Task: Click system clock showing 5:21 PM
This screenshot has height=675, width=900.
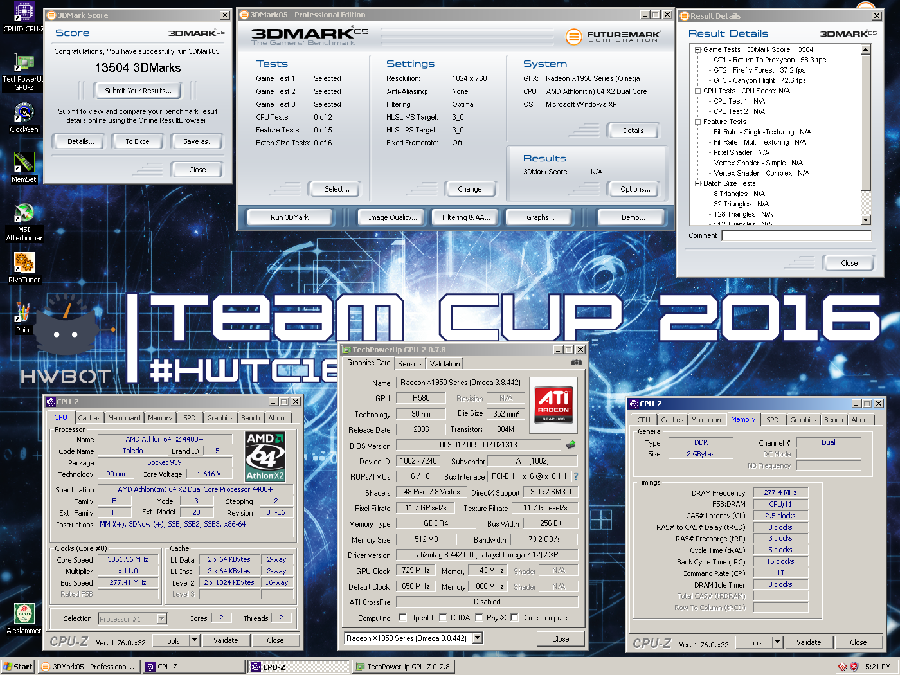Action: [878, 667]
